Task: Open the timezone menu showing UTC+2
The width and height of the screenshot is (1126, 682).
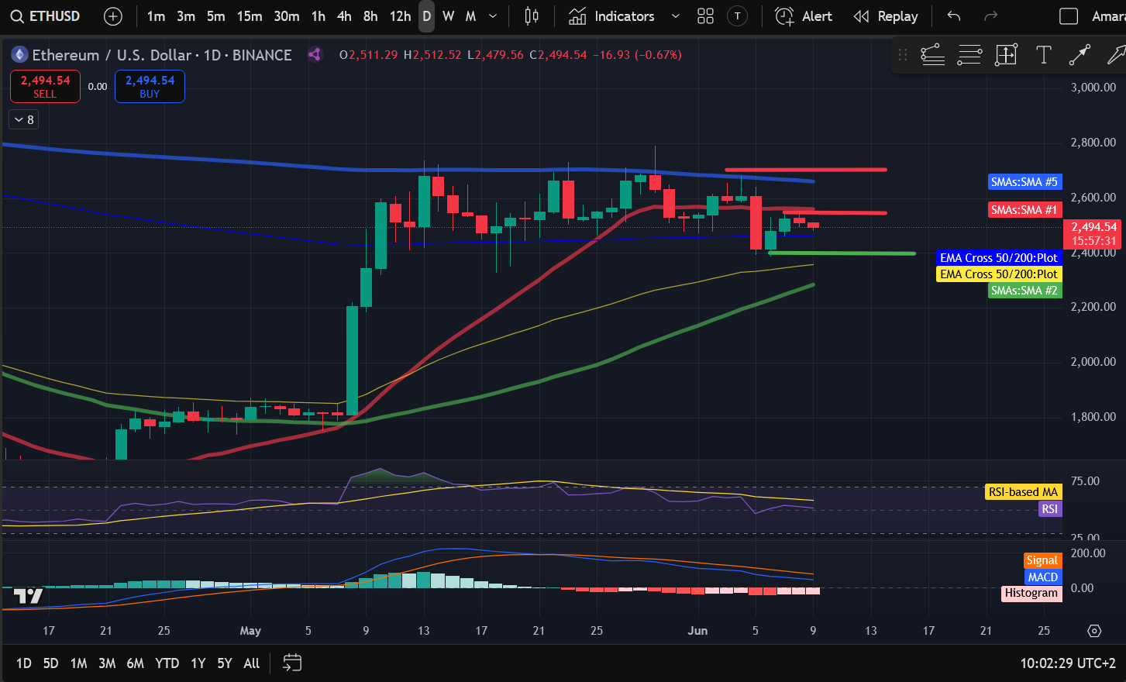Action: [x=1068, y=663]
